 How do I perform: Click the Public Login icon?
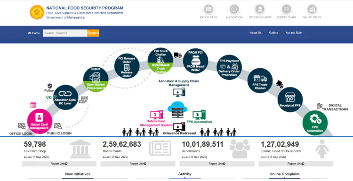point(58,126)
